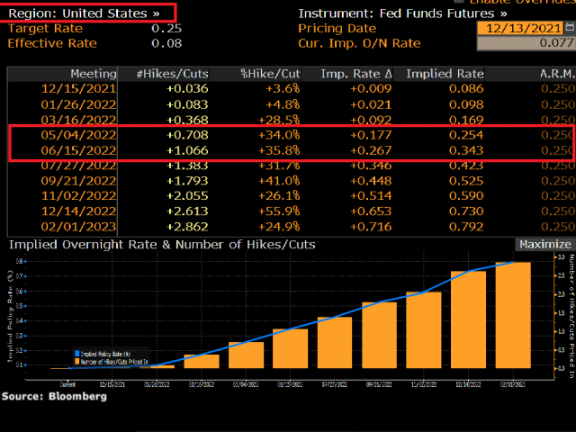Click the tallest orange bar for 02/01/2023
This screenshot has height=432, width=576.
pyautogui.click(x=512, y=315)
